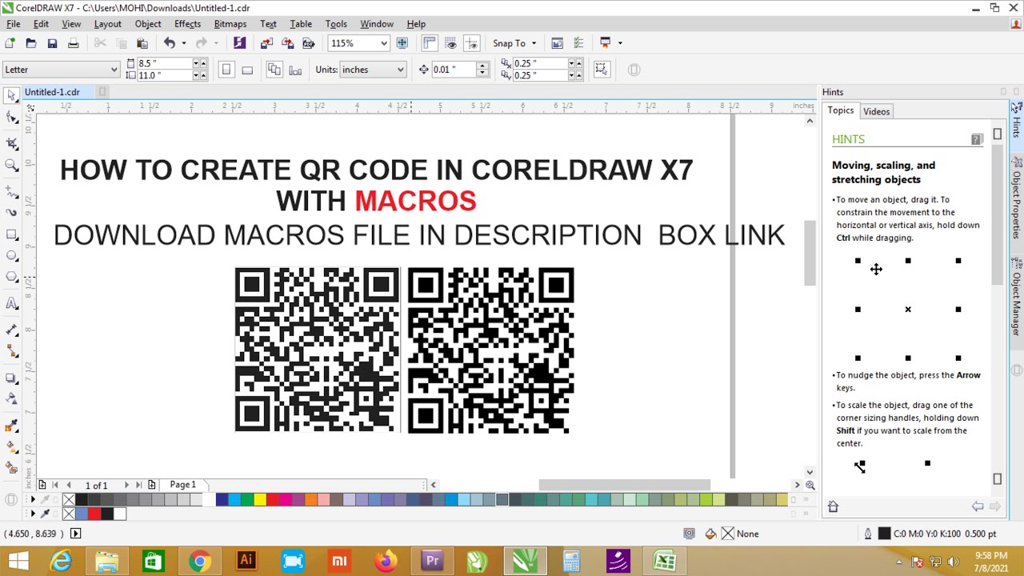Click the Print icon

(x=73, y=43)
